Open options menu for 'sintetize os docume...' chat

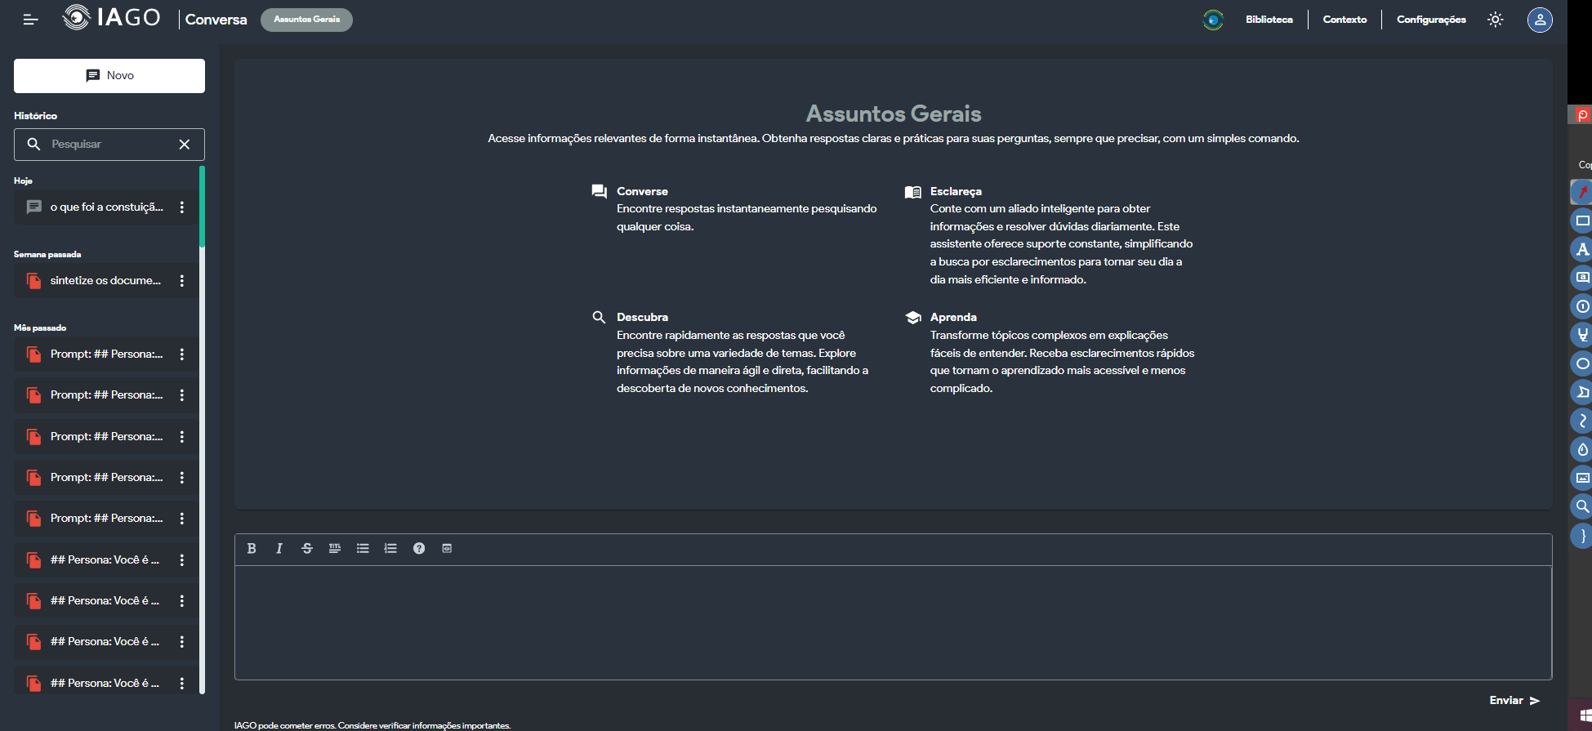[182, 281]
